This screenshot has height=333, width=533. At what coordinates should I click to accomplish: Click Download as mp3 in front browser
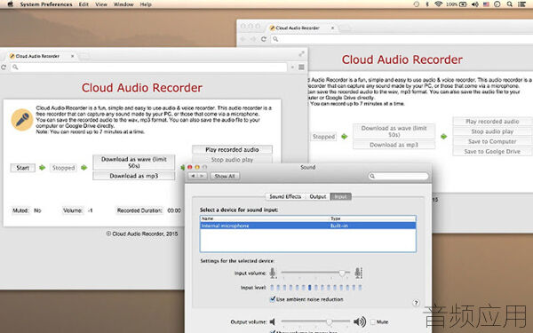tap(134, 176)
